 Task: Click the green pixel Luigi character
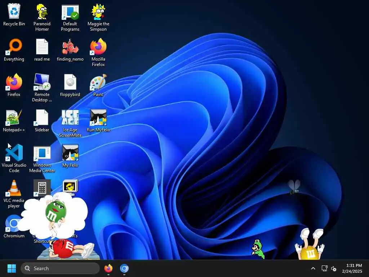258,249
